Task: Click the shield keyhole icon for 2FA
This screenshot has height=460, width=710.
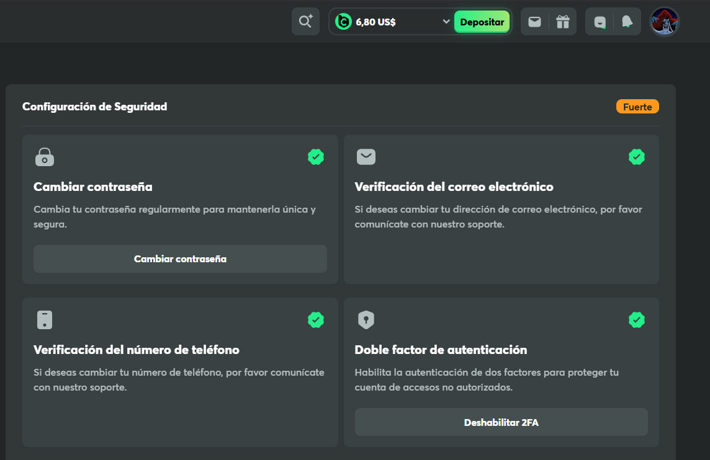Action: pyautogui.click(x=366, y=320)
